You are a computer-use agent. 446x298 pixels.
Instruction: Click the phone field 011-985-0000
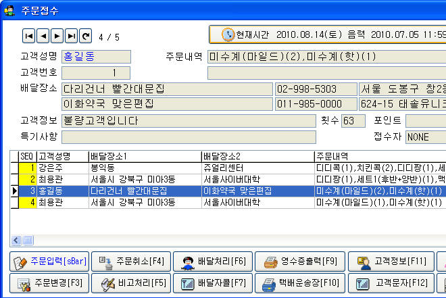point(316,104)
